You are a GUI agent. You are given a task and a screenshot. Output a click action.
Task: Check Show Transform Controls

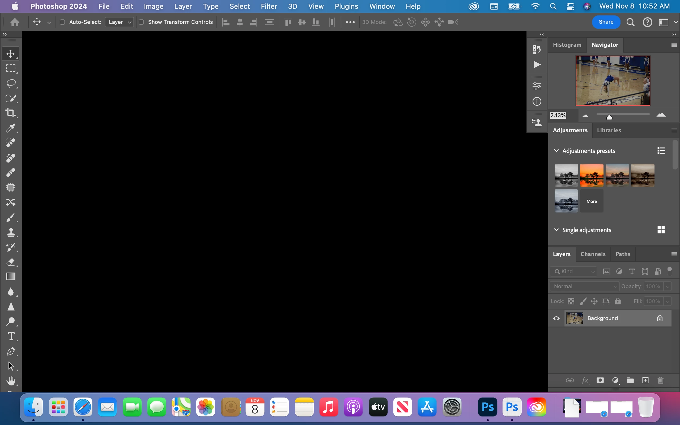tap(141, 22)
